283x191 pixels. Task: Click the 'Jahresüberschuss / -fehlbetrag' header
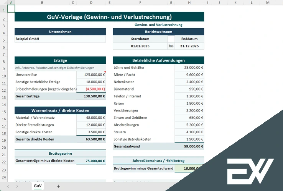[x=158, y=160]
